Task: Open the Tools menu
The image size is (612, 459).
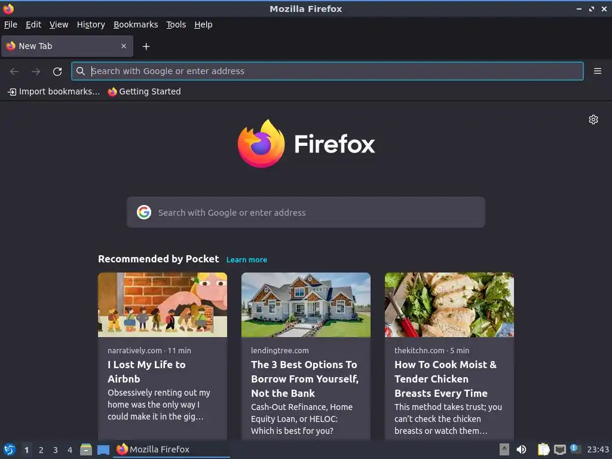Action: [x=176, y=25]
